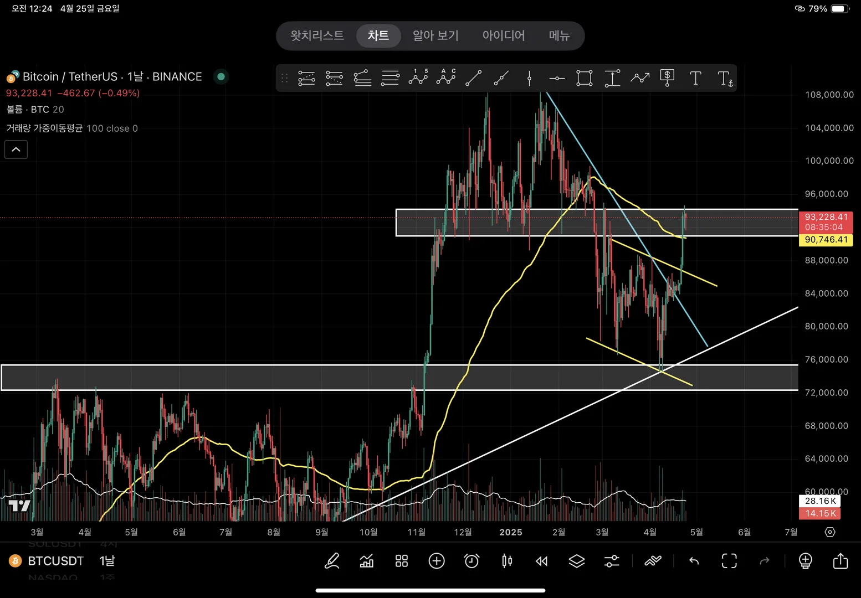Tap the 2025 label on time axis
861x598 pixels.
pos(511,532)
